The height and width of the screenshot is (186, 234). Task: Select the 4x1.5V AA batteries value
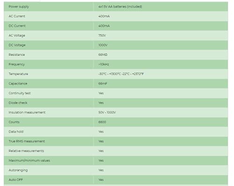point(120,7)
